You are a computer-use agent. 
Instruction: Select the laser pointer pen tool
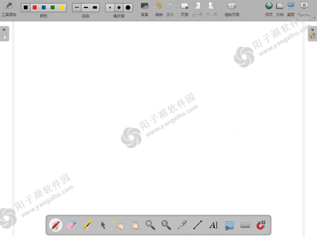coord(182,225)
